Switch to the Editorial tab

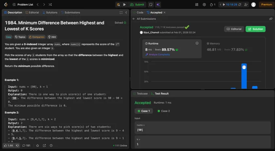click(x=32, y=13)
